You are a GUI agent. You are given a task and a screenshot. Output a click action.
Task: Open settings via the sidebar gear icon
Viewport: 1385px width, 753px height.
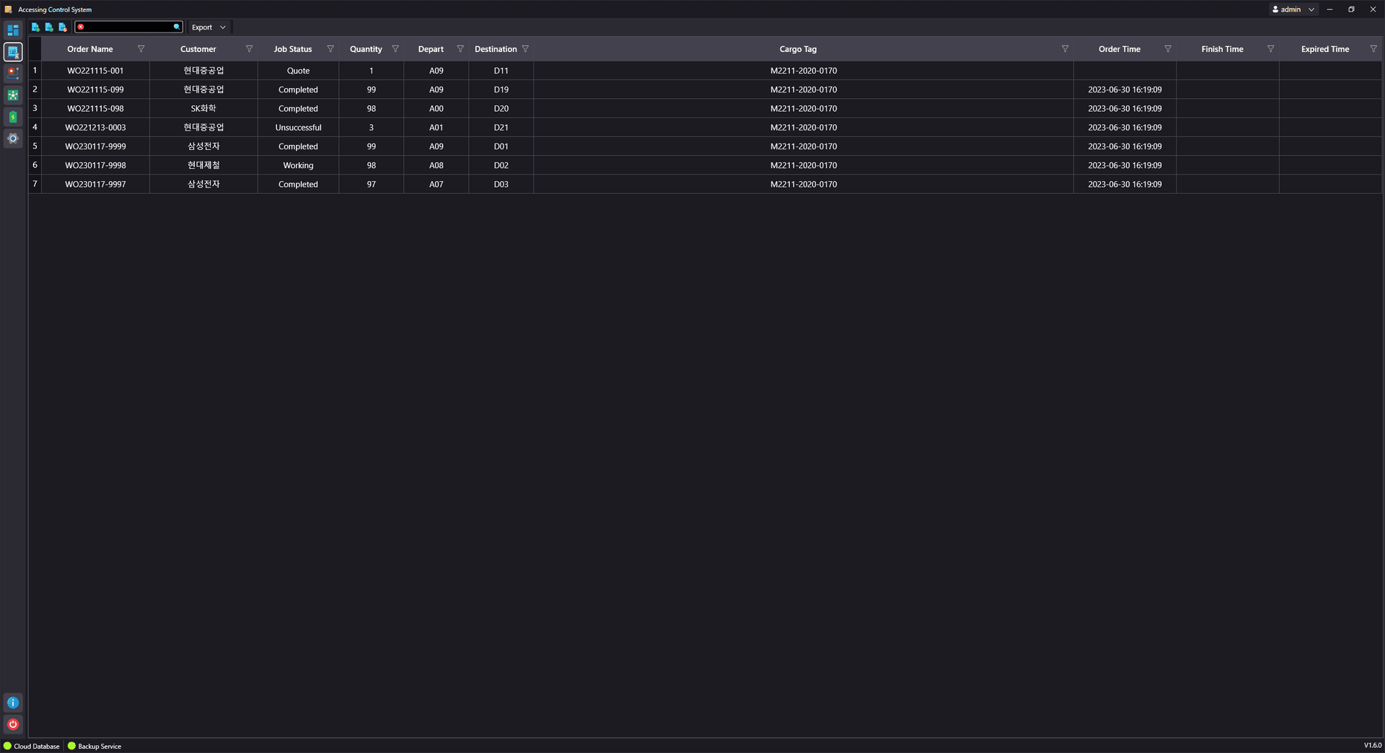pos(13,138)
